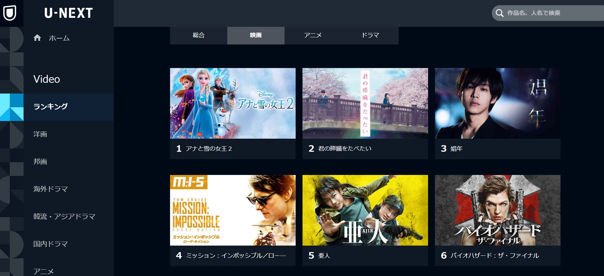Click the home icon beside ホーム
This screenshot has height=276, width=604.
pyautogui.click(x=37, y=38)
